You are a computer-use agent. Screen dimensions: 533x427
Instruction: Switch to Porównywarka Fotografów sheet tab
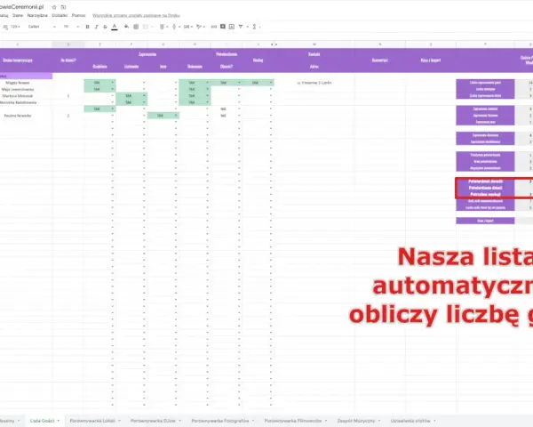click(x=220, y=421)
